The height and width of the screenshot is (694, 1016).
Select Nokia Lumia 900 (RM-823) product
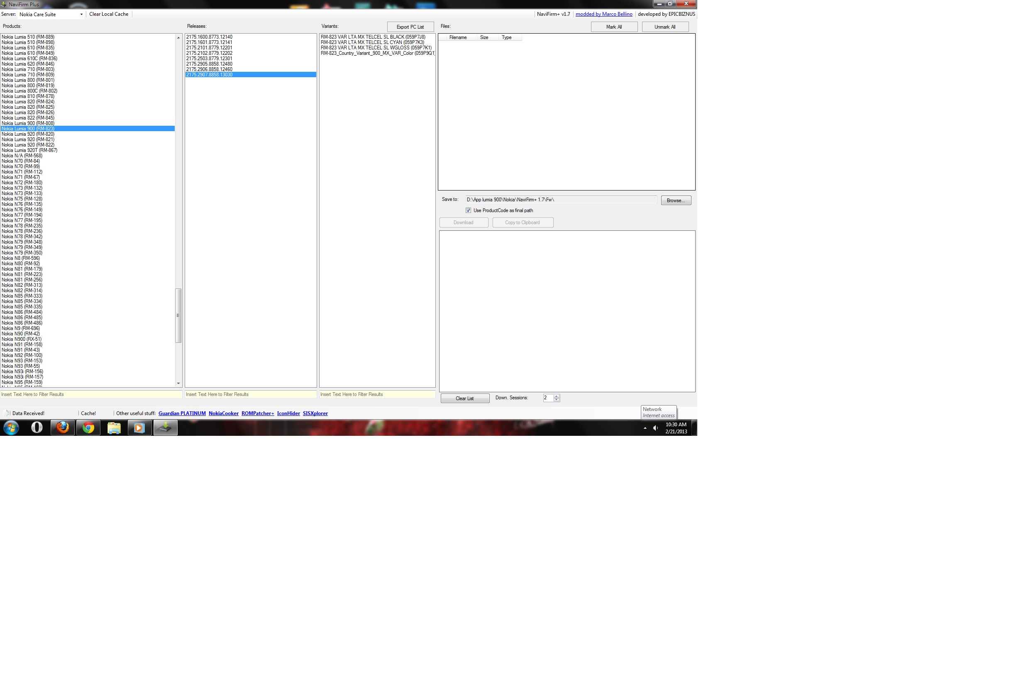pyautogui.click(x=88, y=129)
